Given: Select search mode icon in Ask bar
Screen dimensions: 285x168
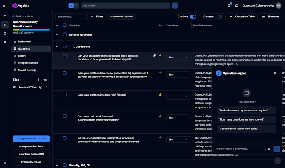Looking at the screenshot, I should [x=76, y=6].
